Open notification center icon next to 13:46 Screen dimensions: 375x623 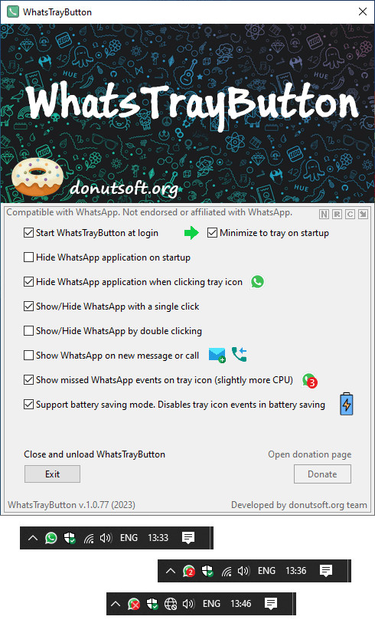coord(271,604)
